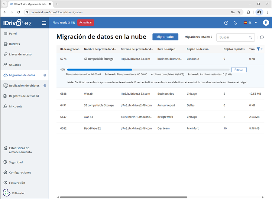The image size is (272, 199).
Task: Click the horizontal scrollbar at the bottom
Action: [123, 197]
